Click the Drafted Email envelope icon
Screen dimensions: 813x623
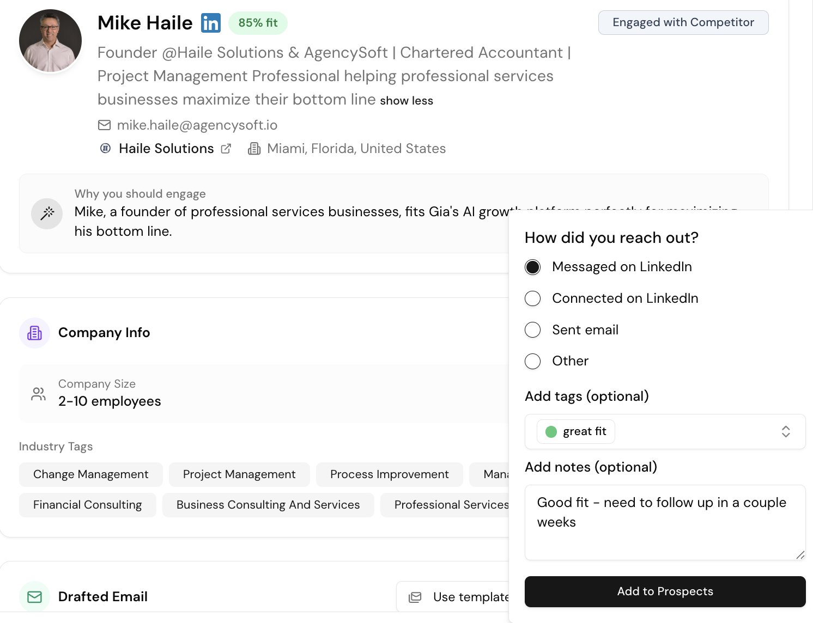[34, 597]
